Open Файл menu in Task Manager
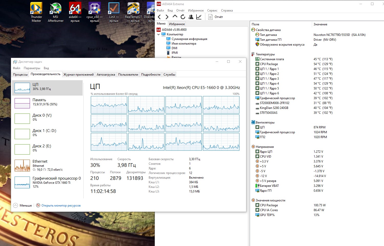384x246 pixels. click(x=17, y=68)
